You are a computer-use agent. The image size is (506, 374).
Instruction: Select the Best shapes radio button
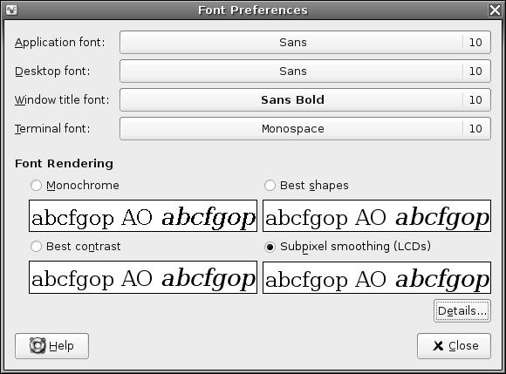(x=270, y=186)
